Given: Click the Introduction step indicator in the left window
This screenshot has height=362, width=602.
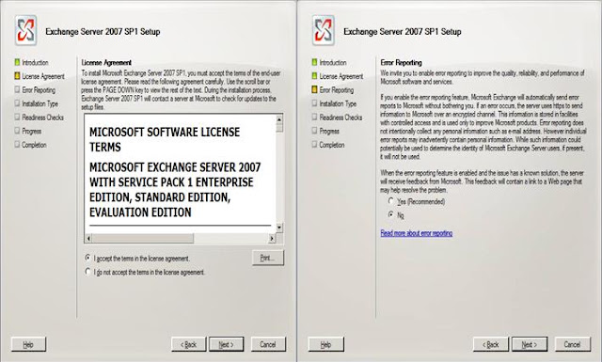Looking at the screenshot, I should 31,63.
